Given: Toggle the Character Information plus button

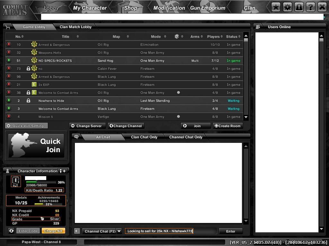Looking at the screenshot, I should (63, 171).
